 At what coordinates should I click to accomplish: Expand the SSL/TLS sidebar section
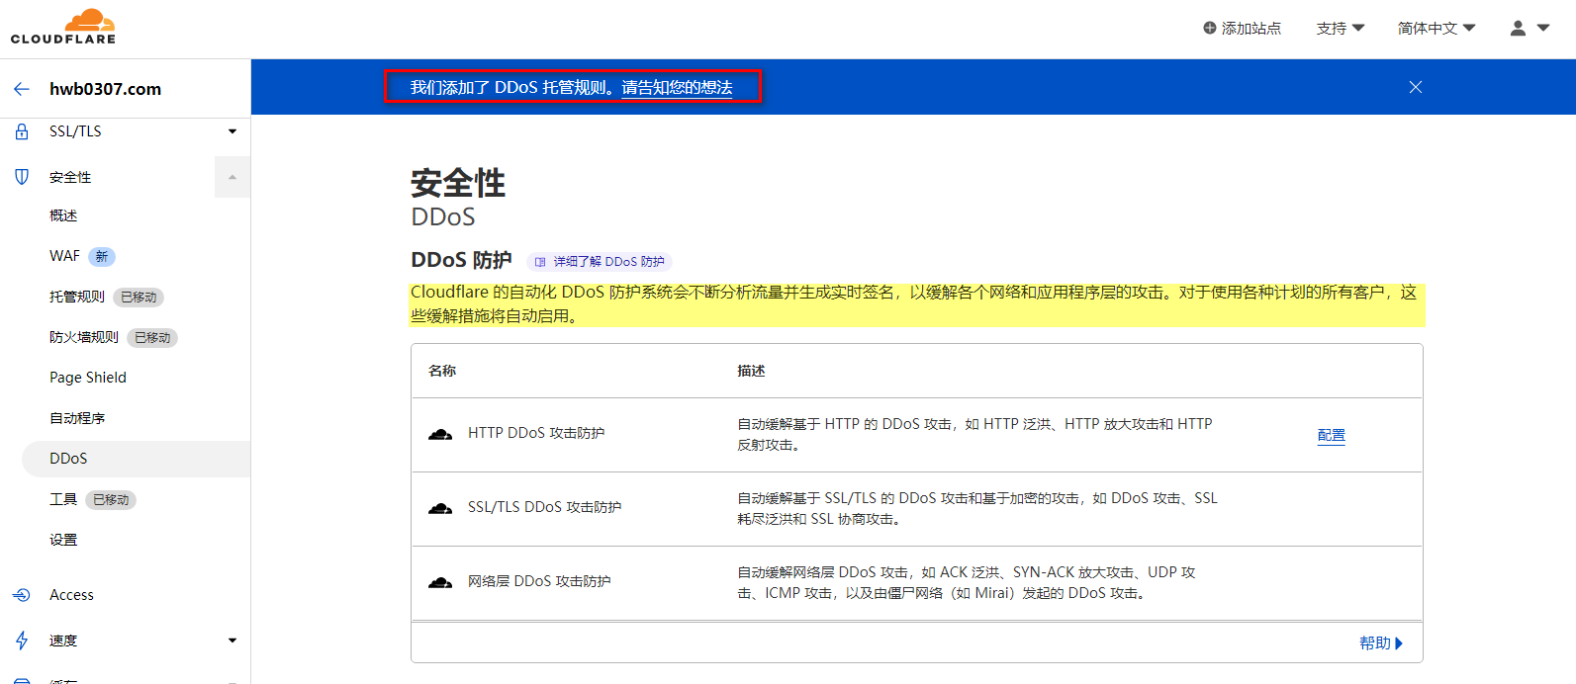pyautogui.click(x=232, y=131)
